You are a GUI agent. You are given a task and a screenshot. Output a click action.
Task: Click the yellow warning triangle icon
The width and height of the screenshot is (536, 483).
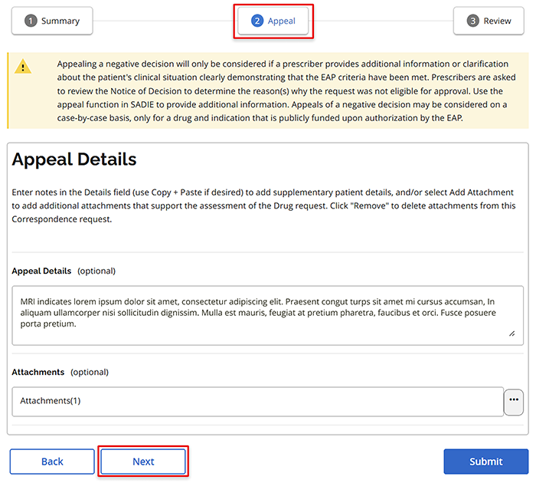(x=23, y=67)
